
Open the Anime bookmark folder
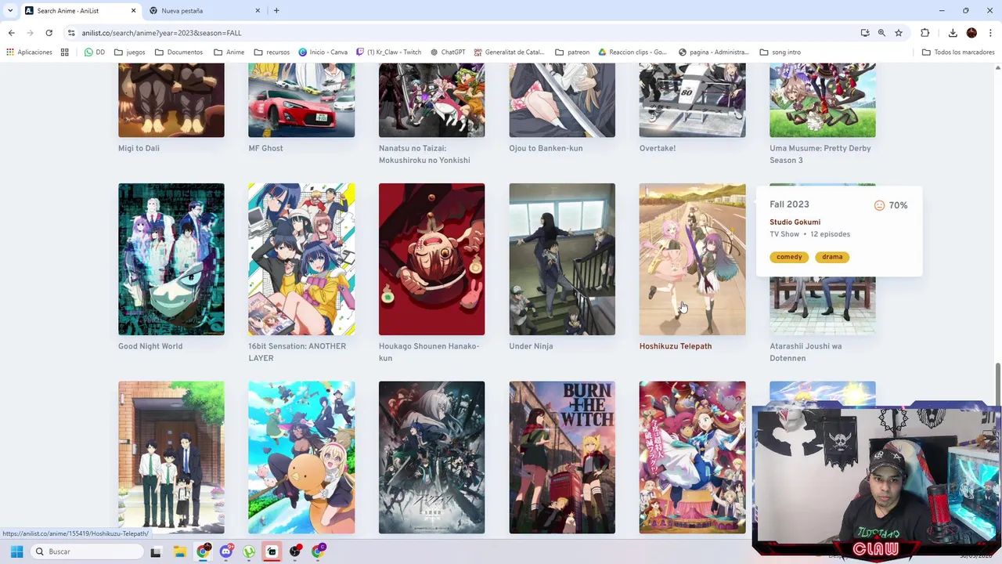(x=229, y=52)
